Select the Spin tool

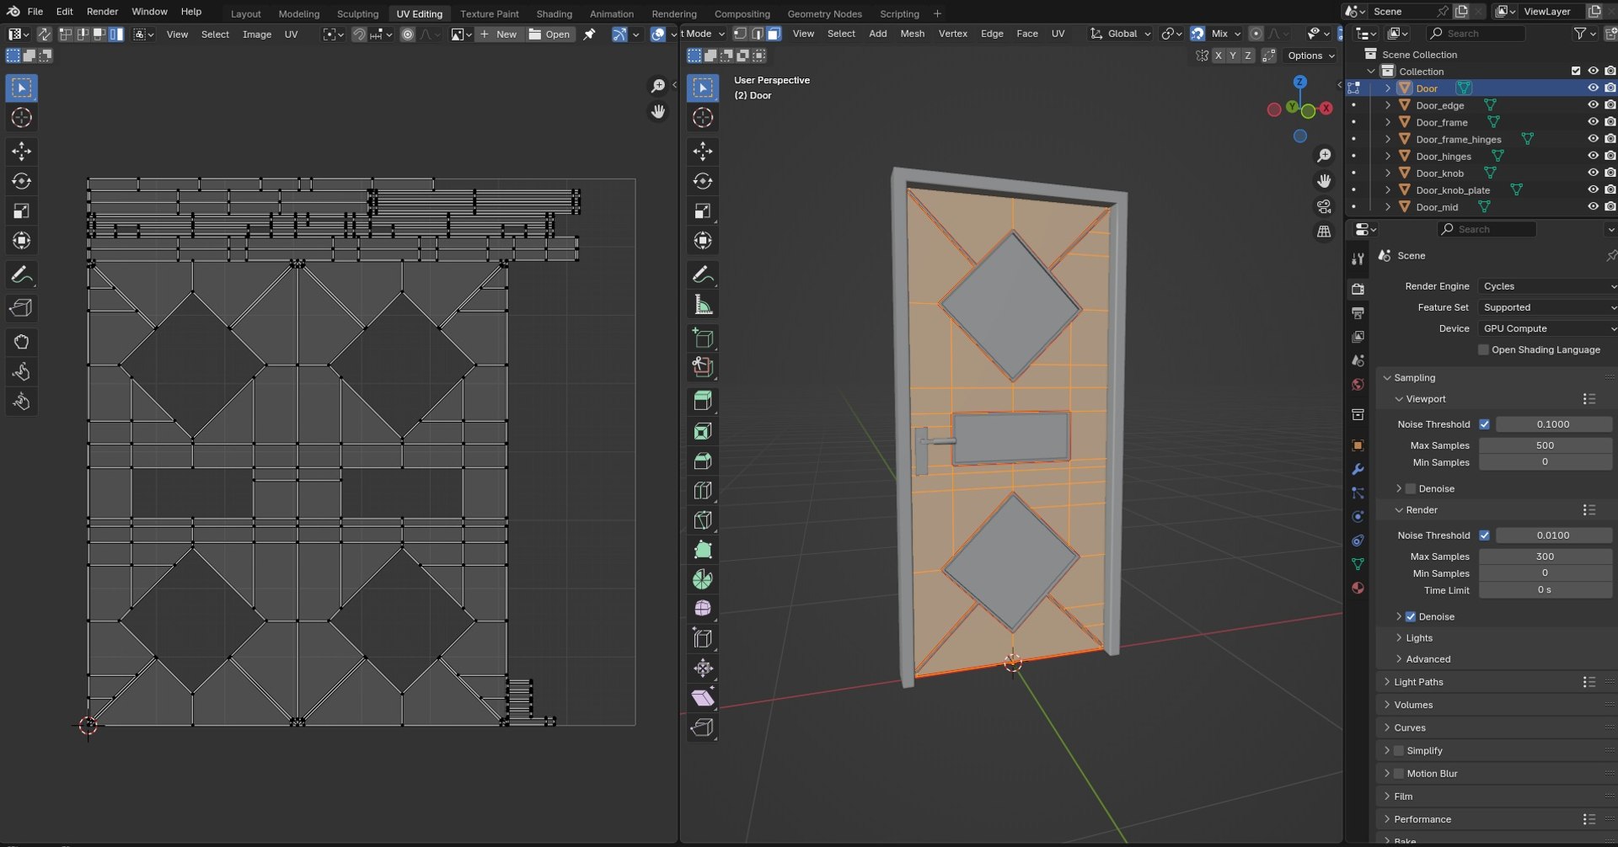point(703,579)
